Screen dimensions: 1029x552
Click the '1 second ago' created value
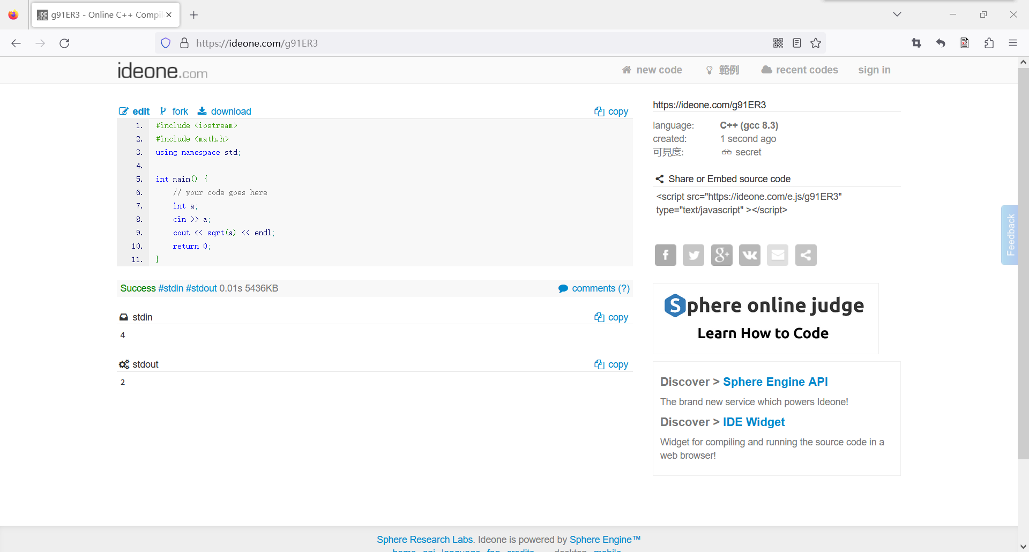click(x=748, y=139)
